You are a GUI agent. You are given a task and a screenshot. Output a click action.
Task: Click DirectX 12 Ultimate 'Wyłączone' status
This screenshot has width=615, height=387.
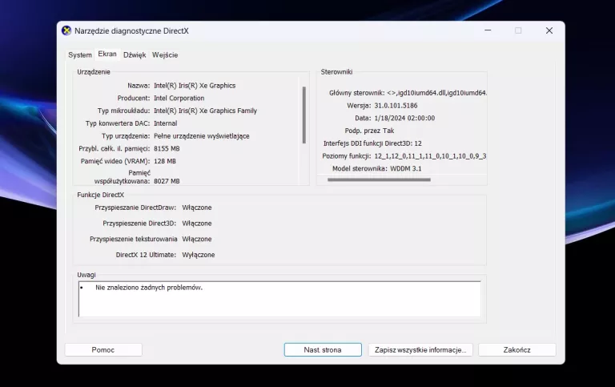pos(198,255)
